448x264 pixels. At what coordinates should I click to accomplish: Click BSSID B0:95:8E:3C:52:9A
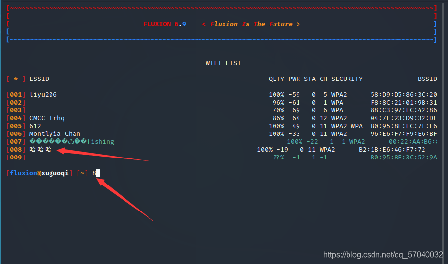(404, 158)
